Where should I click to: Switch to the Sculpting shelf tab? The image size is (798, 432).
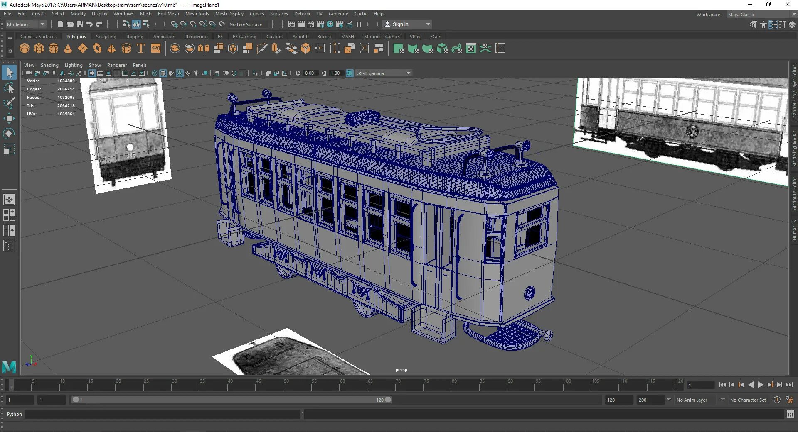point(106,37)
